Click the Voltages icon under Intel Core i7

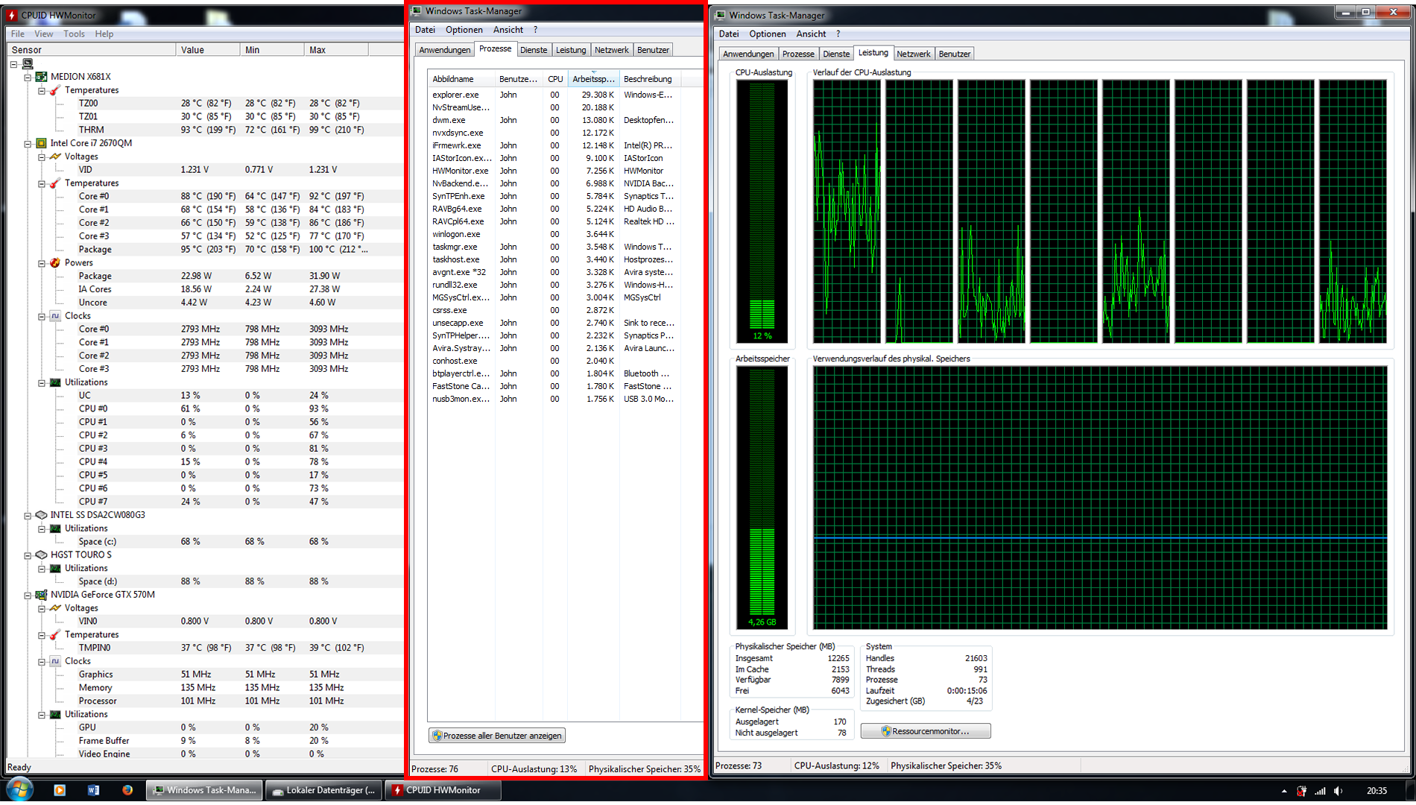[55, 157]
